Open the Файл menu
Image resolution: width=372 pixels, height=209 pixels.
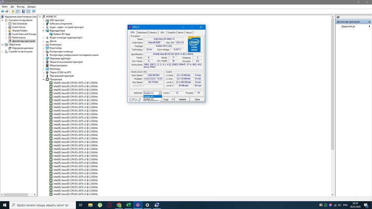point(4,7)
